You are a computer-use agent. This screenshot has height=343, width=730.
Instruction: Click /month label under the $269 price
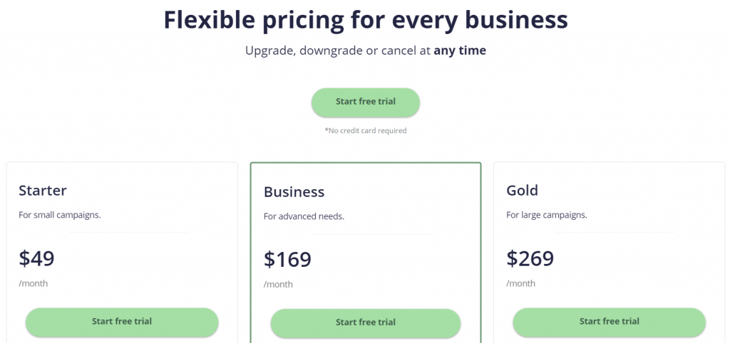point(520,283)
